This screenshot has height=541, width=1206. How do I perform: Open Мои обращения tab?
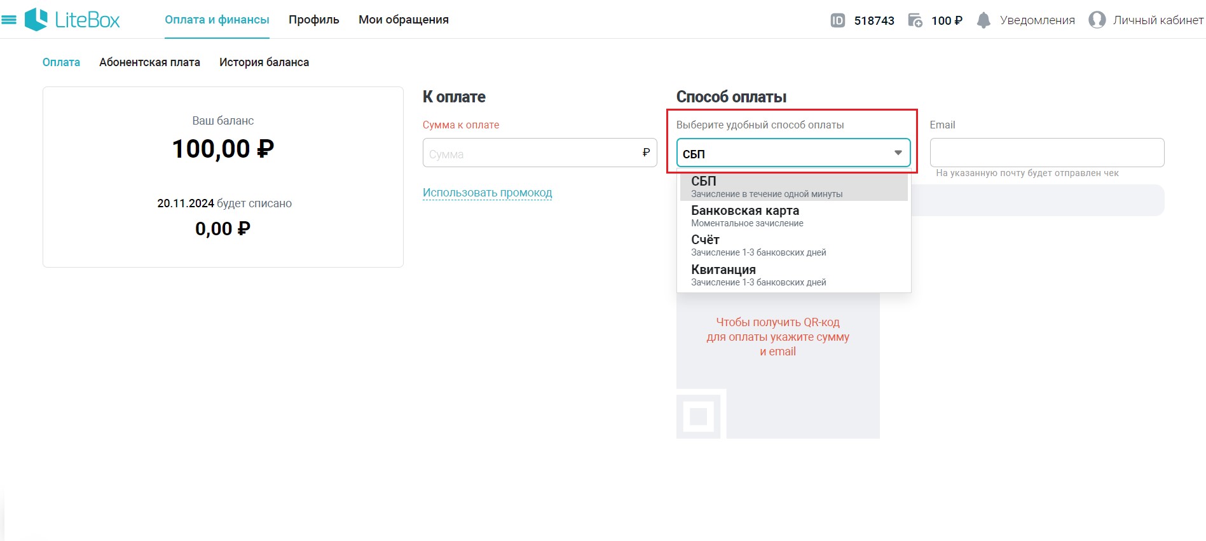click(404, 20)
